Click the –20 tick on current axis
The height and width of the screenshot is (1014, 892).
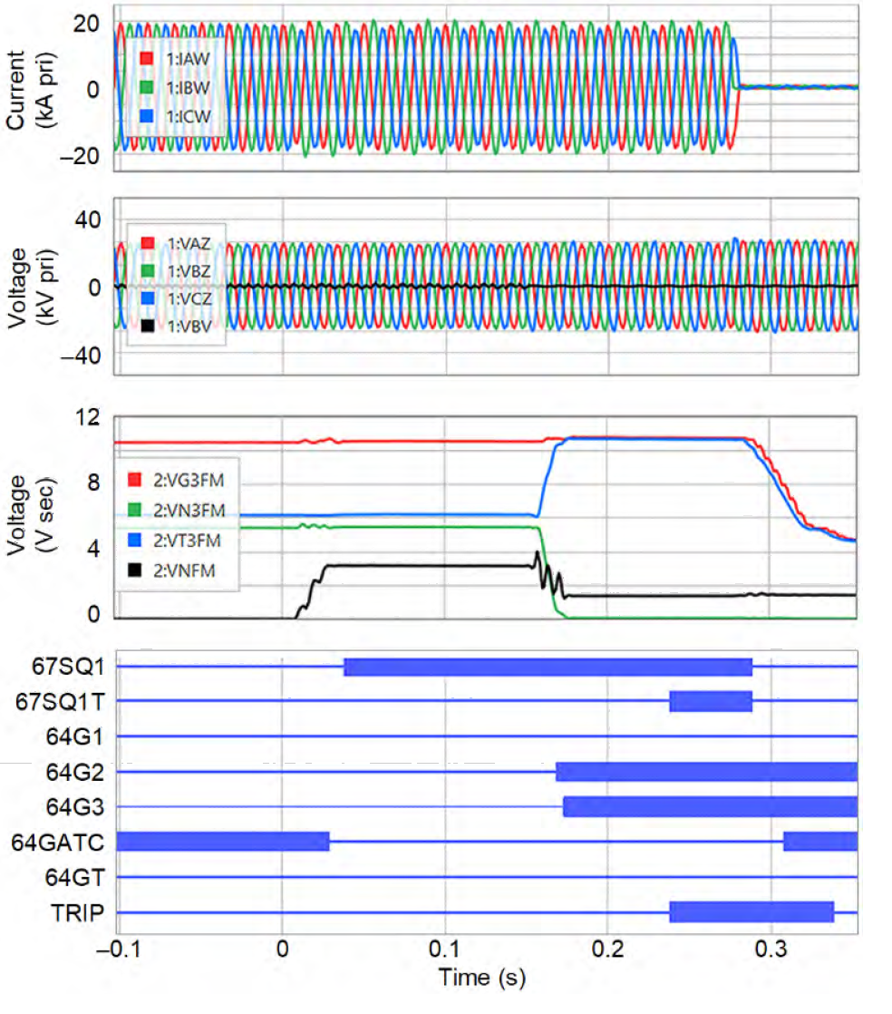[x=80, y=157]
